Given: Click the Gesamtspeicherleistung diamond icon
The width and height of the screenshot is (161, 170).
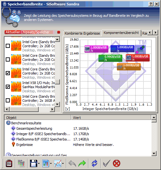Looking at the screenshot, I should 13,128.
